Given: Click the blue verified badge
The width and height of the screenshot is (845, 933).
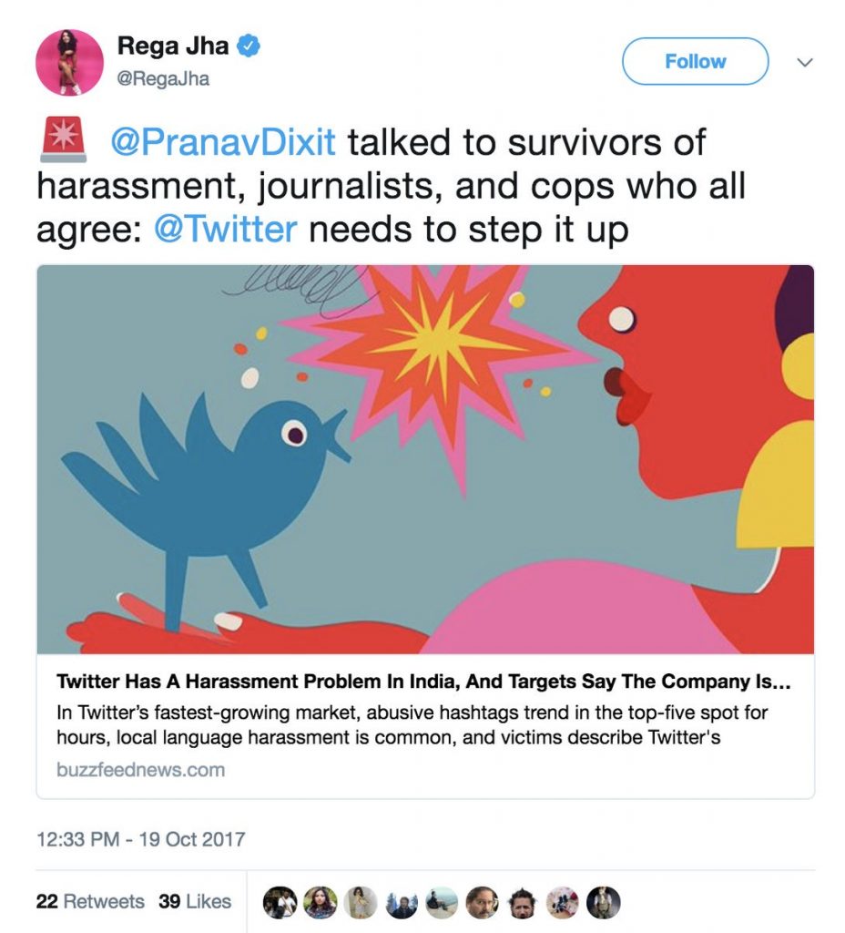Looking at the screenshot, I should [249, 46].
